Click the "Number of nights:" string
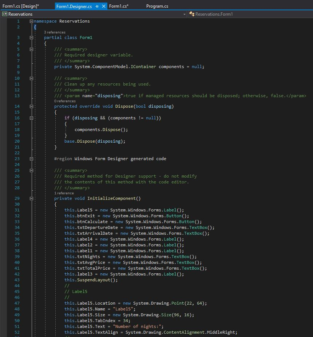313x337 pixels. 137,326
